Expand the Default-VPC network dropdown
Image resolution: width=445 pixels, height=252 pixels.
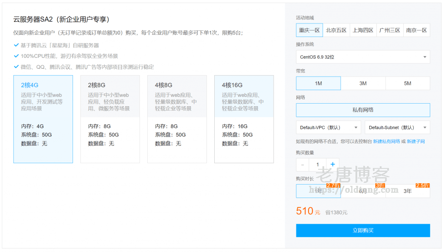329,128
